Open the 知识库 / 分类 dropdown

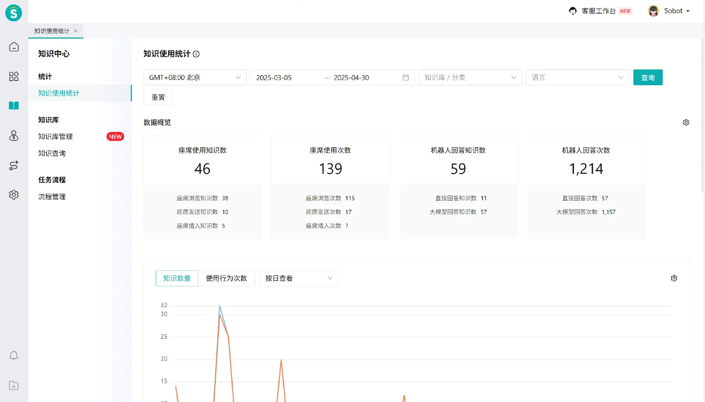(470, 78)
